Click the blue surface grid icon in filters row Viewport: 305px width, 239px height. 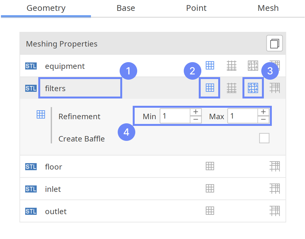pyautogui.click(x=210, y=88)
